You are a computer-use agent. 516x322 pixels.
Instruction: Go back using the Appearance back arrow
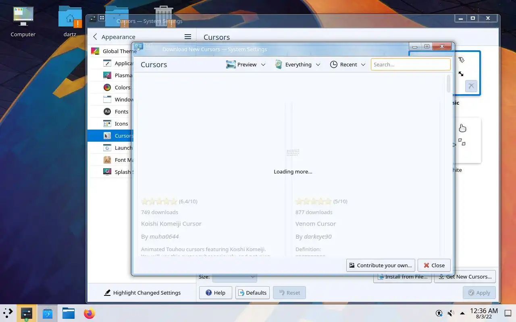(x=95, y=37)
